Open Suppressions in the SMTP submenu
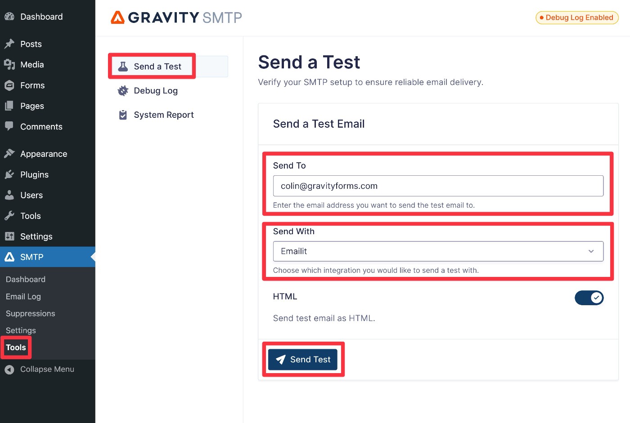Image resolution: width=630 pixels, height=423 pixels. pyautogui.click(x=31, y=314)
